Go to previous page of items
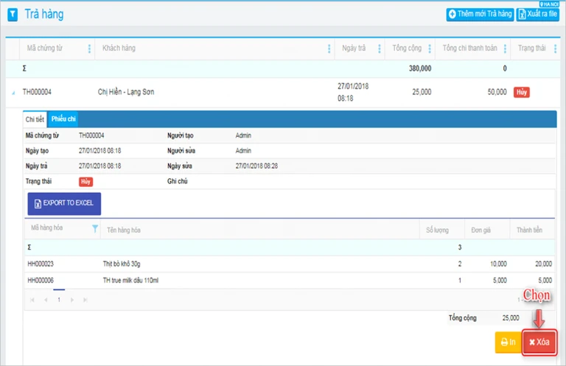 pyautogui.click(x=46, y=300)
